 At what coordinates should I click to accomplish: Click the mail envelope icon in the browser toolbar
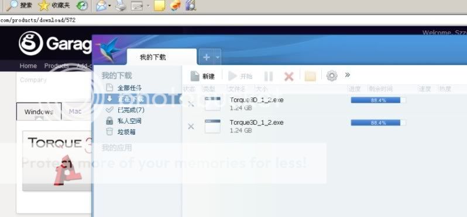[x=101, y=6]
